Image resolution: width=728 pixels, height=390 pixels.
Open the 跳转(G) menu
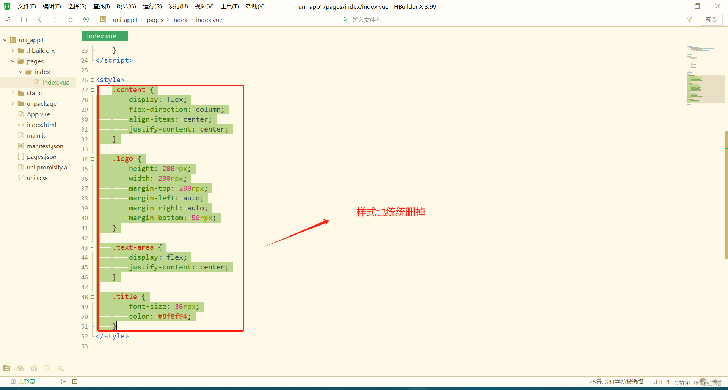click(x=126, y=6)
